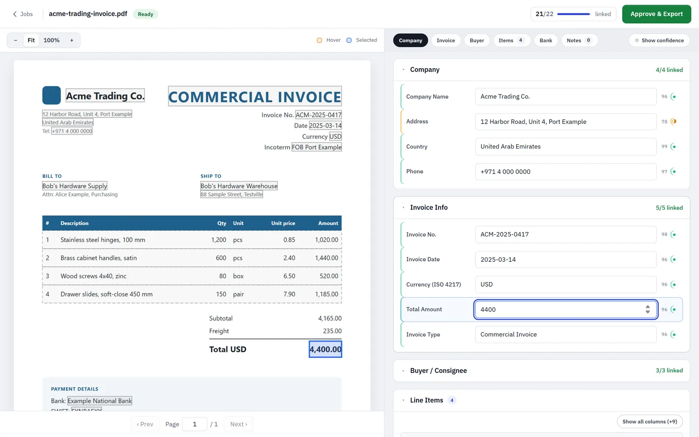Click the ACM-2025-0417 box on the invoice
Image resolution: width=699 pixels, height=437 pixels.
tap(318, 115)
